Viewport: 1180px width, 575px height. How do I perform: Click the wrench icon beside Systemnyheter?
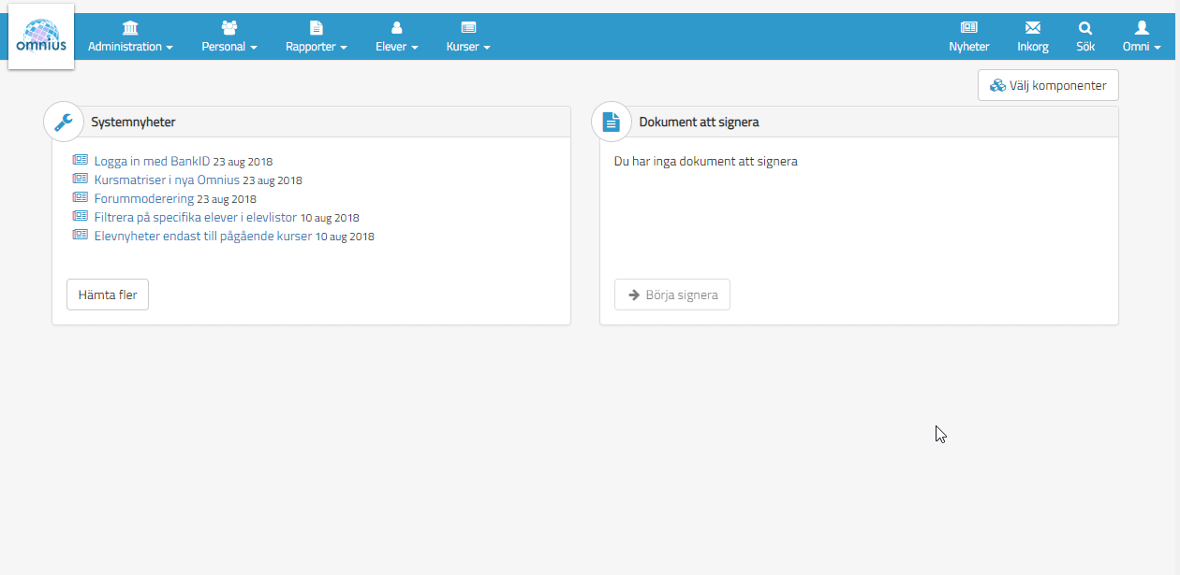[64, 122]
